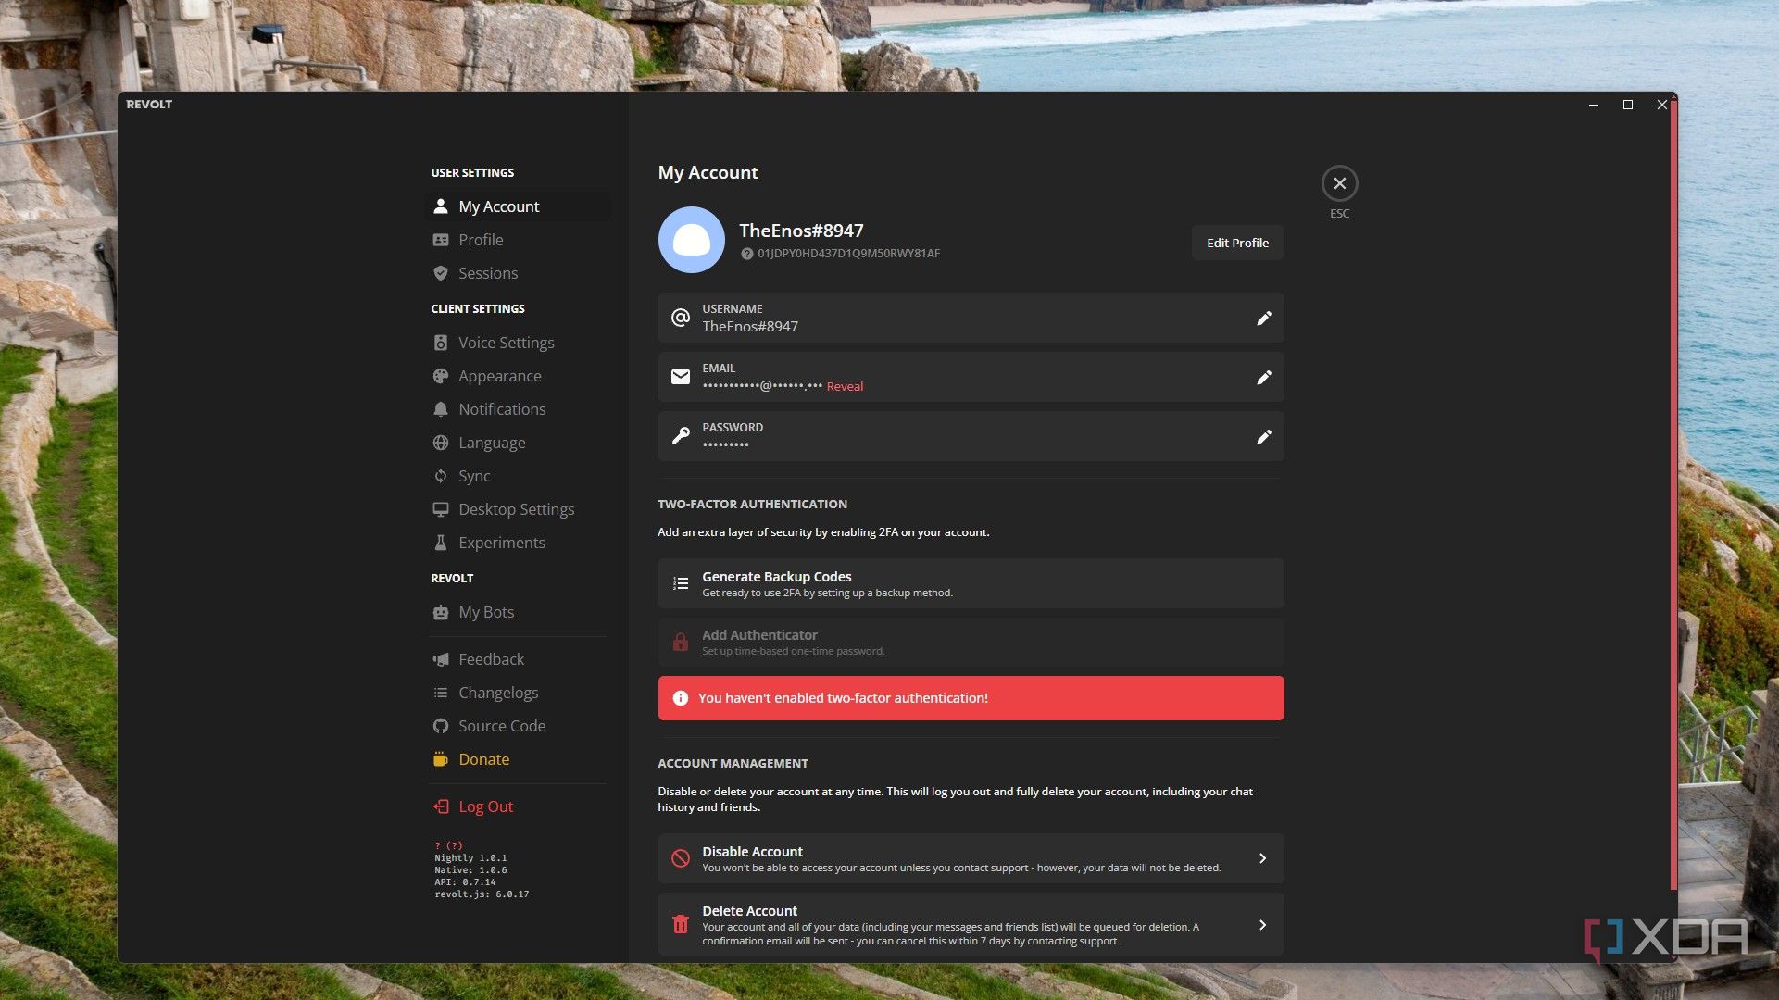The image size is (1779, 1000).
Task: Open the Sync settings page
Action: (518, 476)
